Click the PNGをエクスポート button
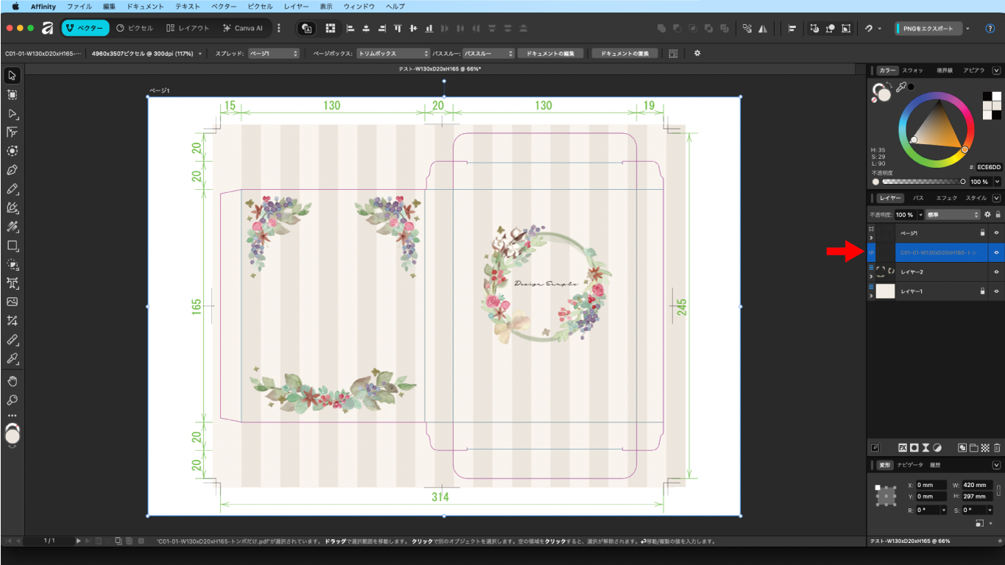 point(928,29)
